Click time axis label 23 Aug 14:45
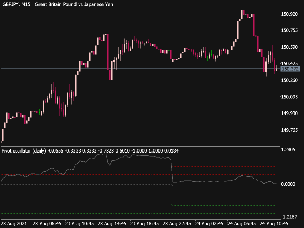The height and width of the screenshot is (228, 304). click(112, 224)
